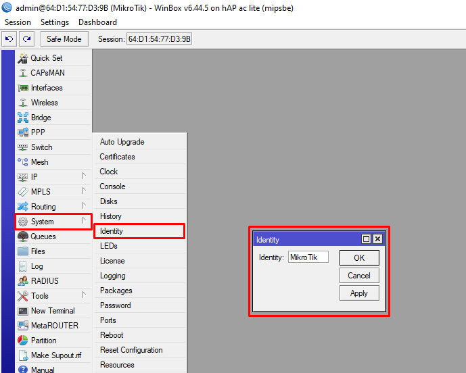The image size is (466, 373).
Task: Expand the IP submenu arrow
Action: coord(84,177)
